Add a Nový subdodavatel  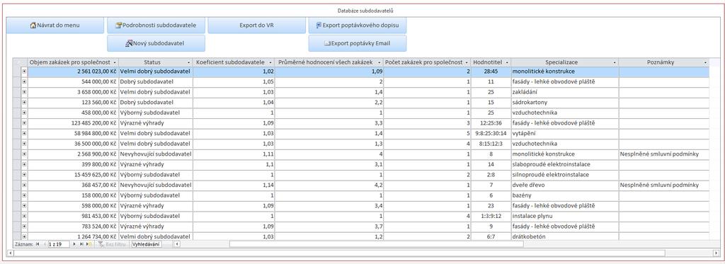pyautogui.click(x=156, y=43)
